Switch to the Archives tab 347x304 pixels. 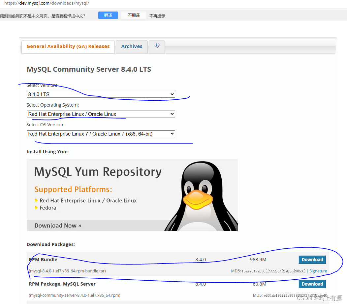(x=132, y=46)
